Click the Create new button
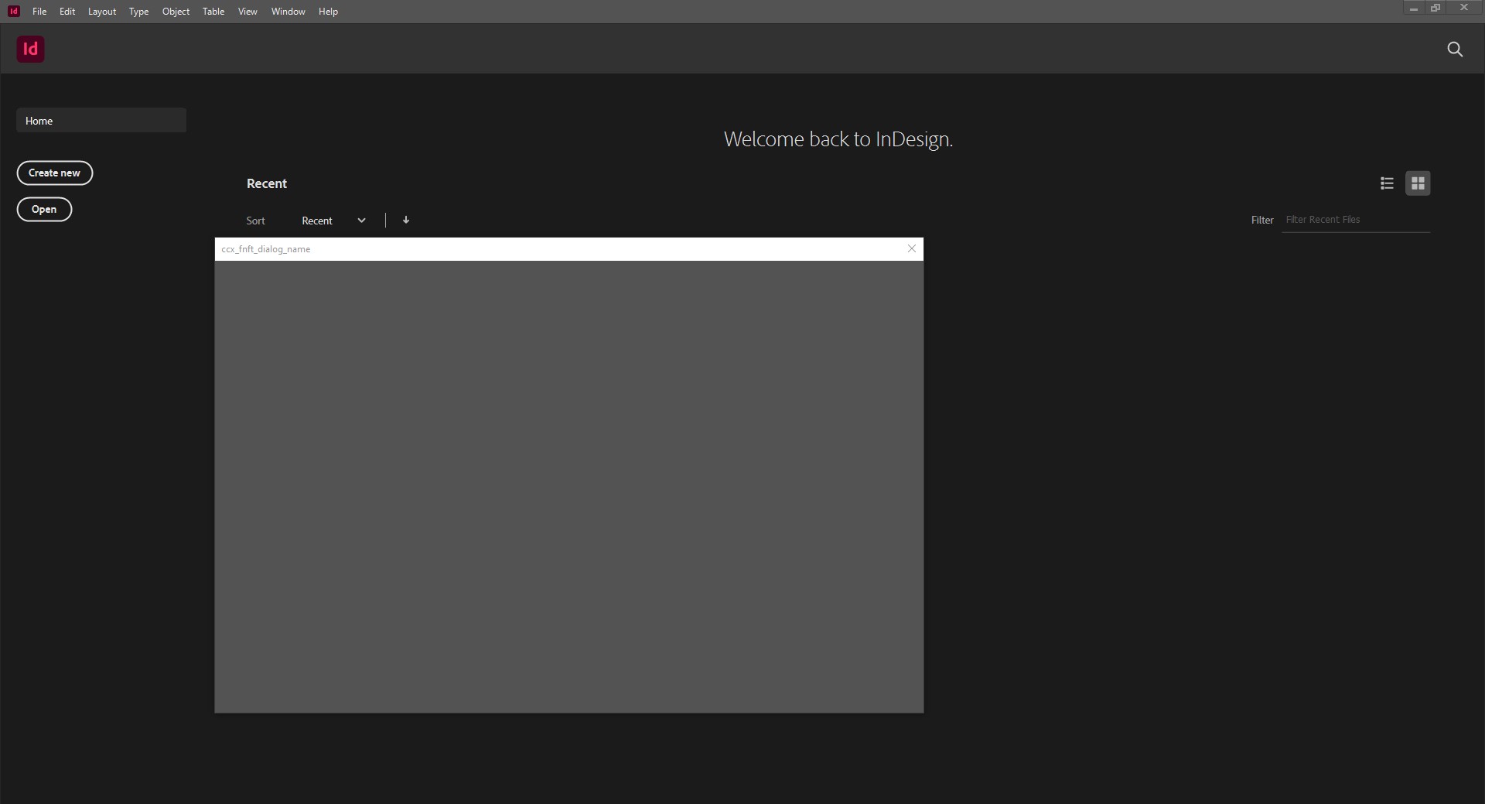The image size is (1485, 804). point(55,173)
